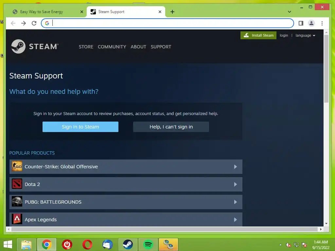Screen dimensions: 335x251
Task: Click the scroll up arrow
Action: [326, 32]
